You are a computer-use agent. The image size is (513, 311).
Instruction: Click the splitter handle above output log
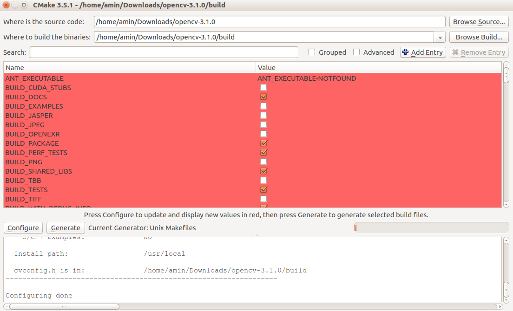tap(256, 235)
